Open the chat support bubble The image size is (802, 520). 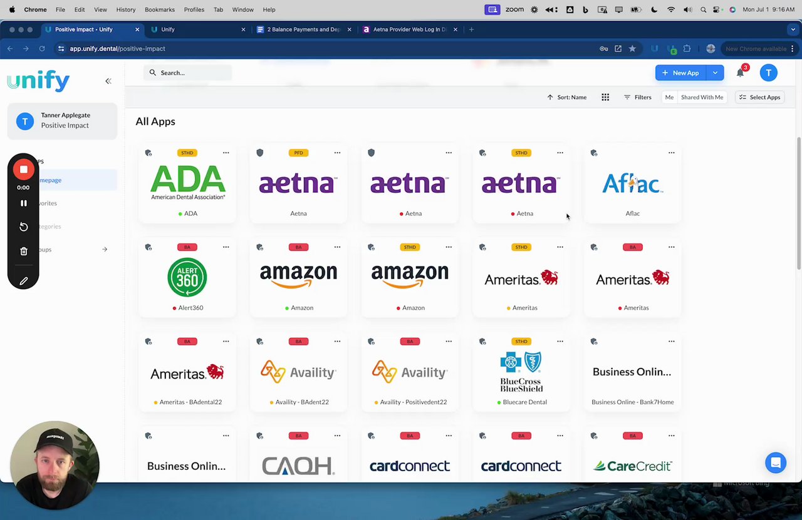click(x=776, y=463)
